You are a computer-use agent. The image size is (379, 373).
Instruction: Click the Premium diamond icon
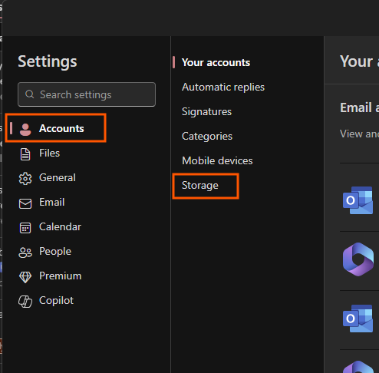[25, 277]
